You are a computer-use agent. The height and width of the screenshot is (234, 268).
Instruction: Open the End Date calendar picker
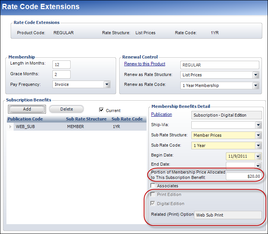[259, 166]
